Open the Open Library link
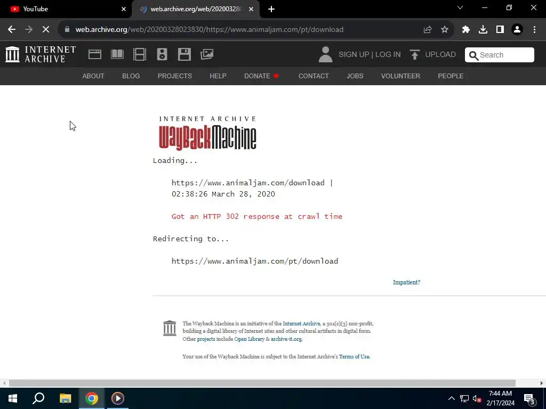Screen dimensions: 546x409 [250, 339]
